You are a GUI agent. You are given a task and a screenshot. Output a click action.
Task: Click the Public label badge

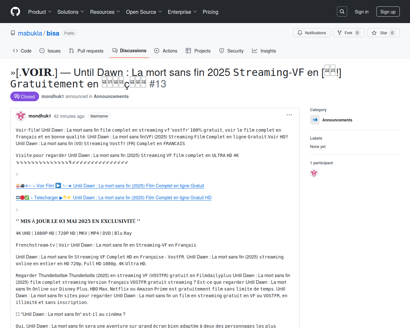69,33
